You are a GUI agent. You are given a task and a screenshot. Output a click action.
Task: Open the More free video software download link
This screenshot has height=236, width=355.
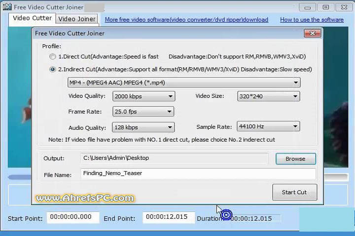[186, 20]
